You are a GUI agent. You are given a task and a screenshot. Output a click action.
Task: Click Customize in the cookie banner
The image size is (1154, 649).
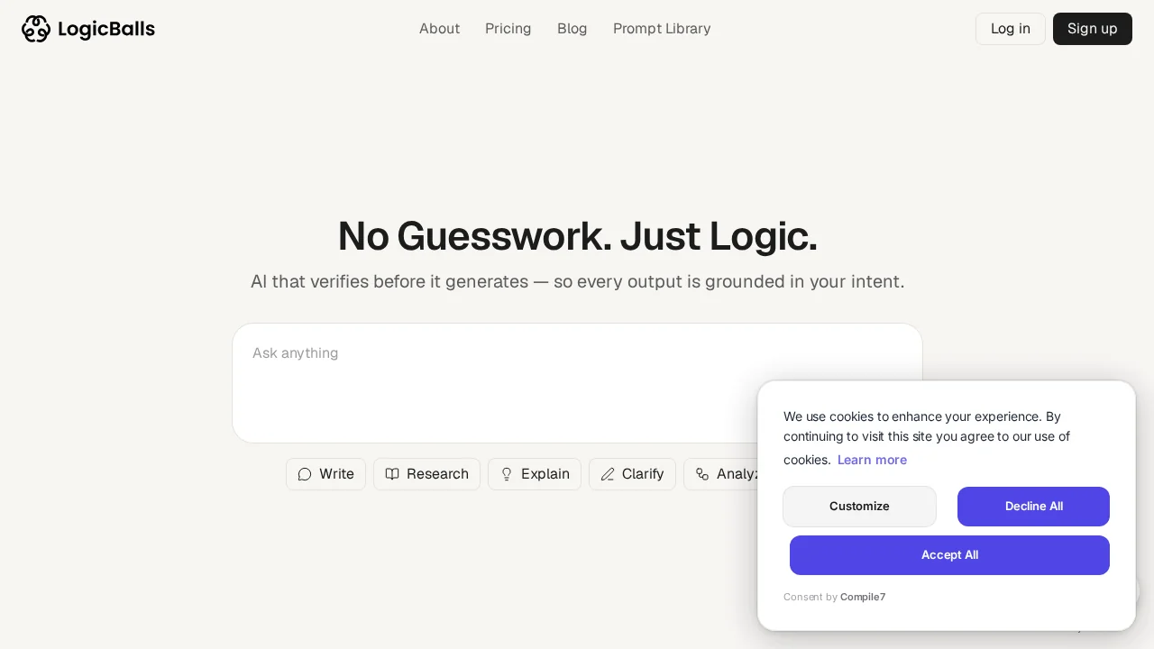[859, 507]
